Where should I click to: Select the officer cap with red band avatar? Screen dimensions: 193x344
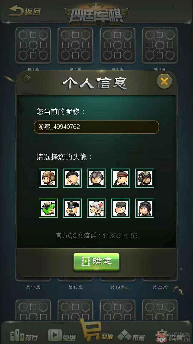click(x=121, y=178)
